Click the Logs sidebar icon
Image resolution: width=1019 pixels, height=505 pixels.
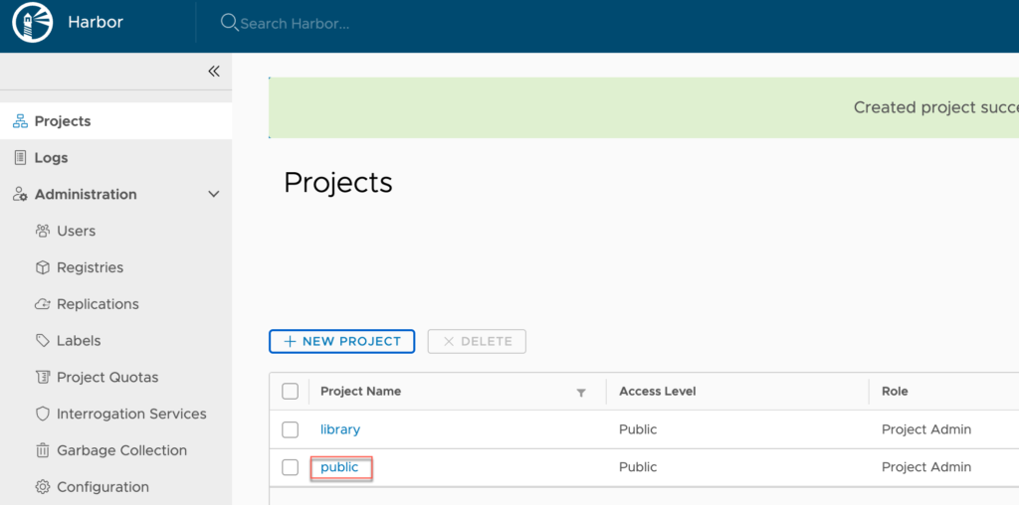(x=21, y=158)
